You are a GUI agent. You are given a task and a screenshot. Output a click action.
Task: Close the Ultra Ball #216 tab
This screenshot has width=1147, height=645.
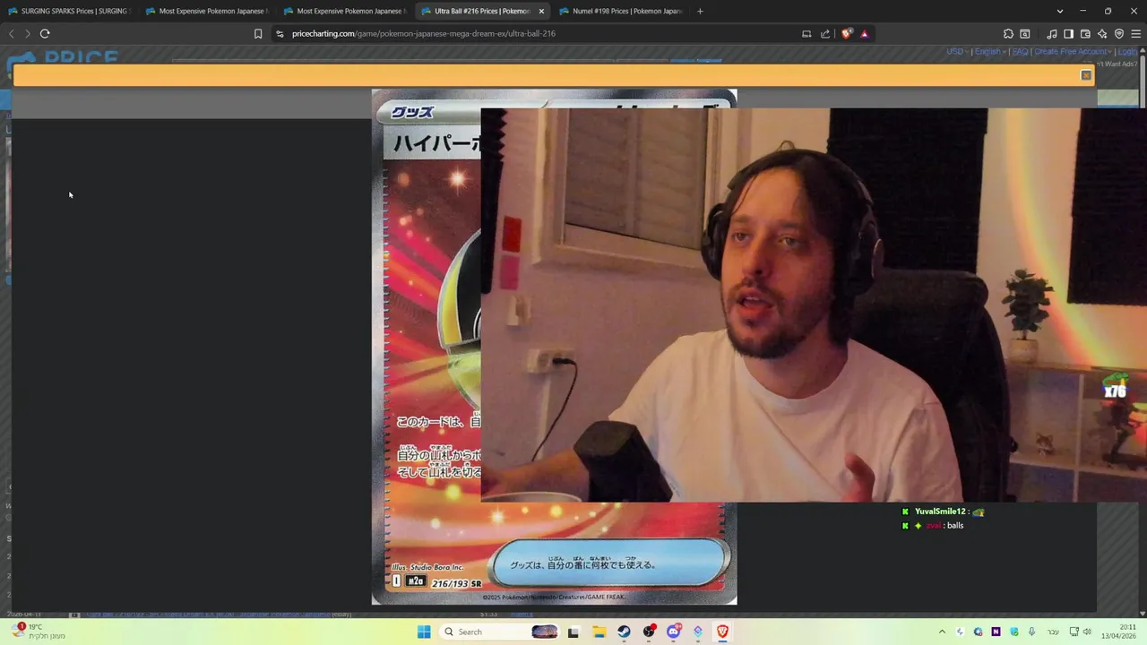(x=541, y=11)
